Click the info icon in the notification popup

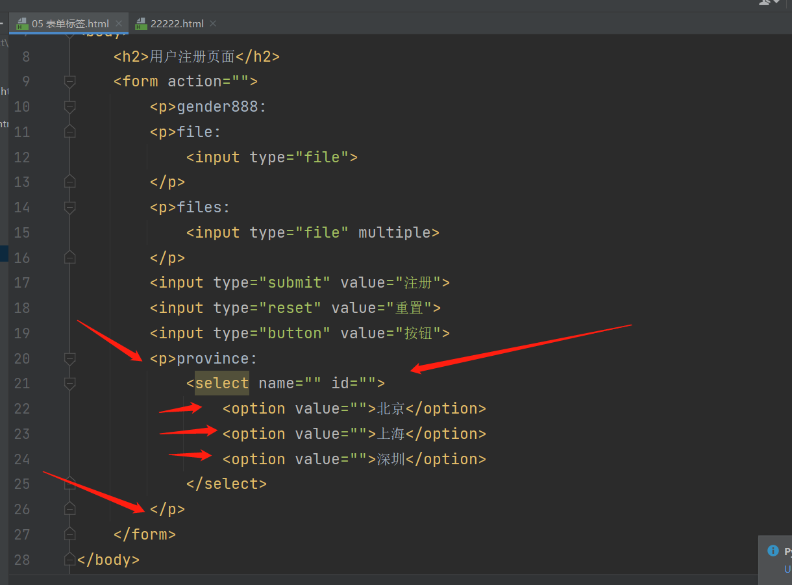tap(773, 551)
